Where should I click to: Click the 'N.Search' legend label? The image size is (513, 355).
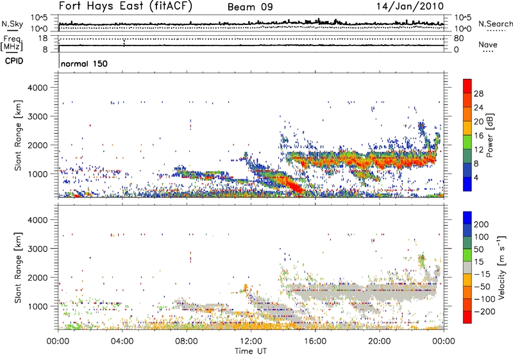pyautogui.click(x=496, y=24)
